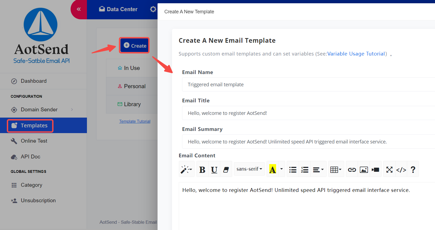The image size is (435, 230).
Task: Open Variable Usage Tutorial link
Action: pos(356,54)
